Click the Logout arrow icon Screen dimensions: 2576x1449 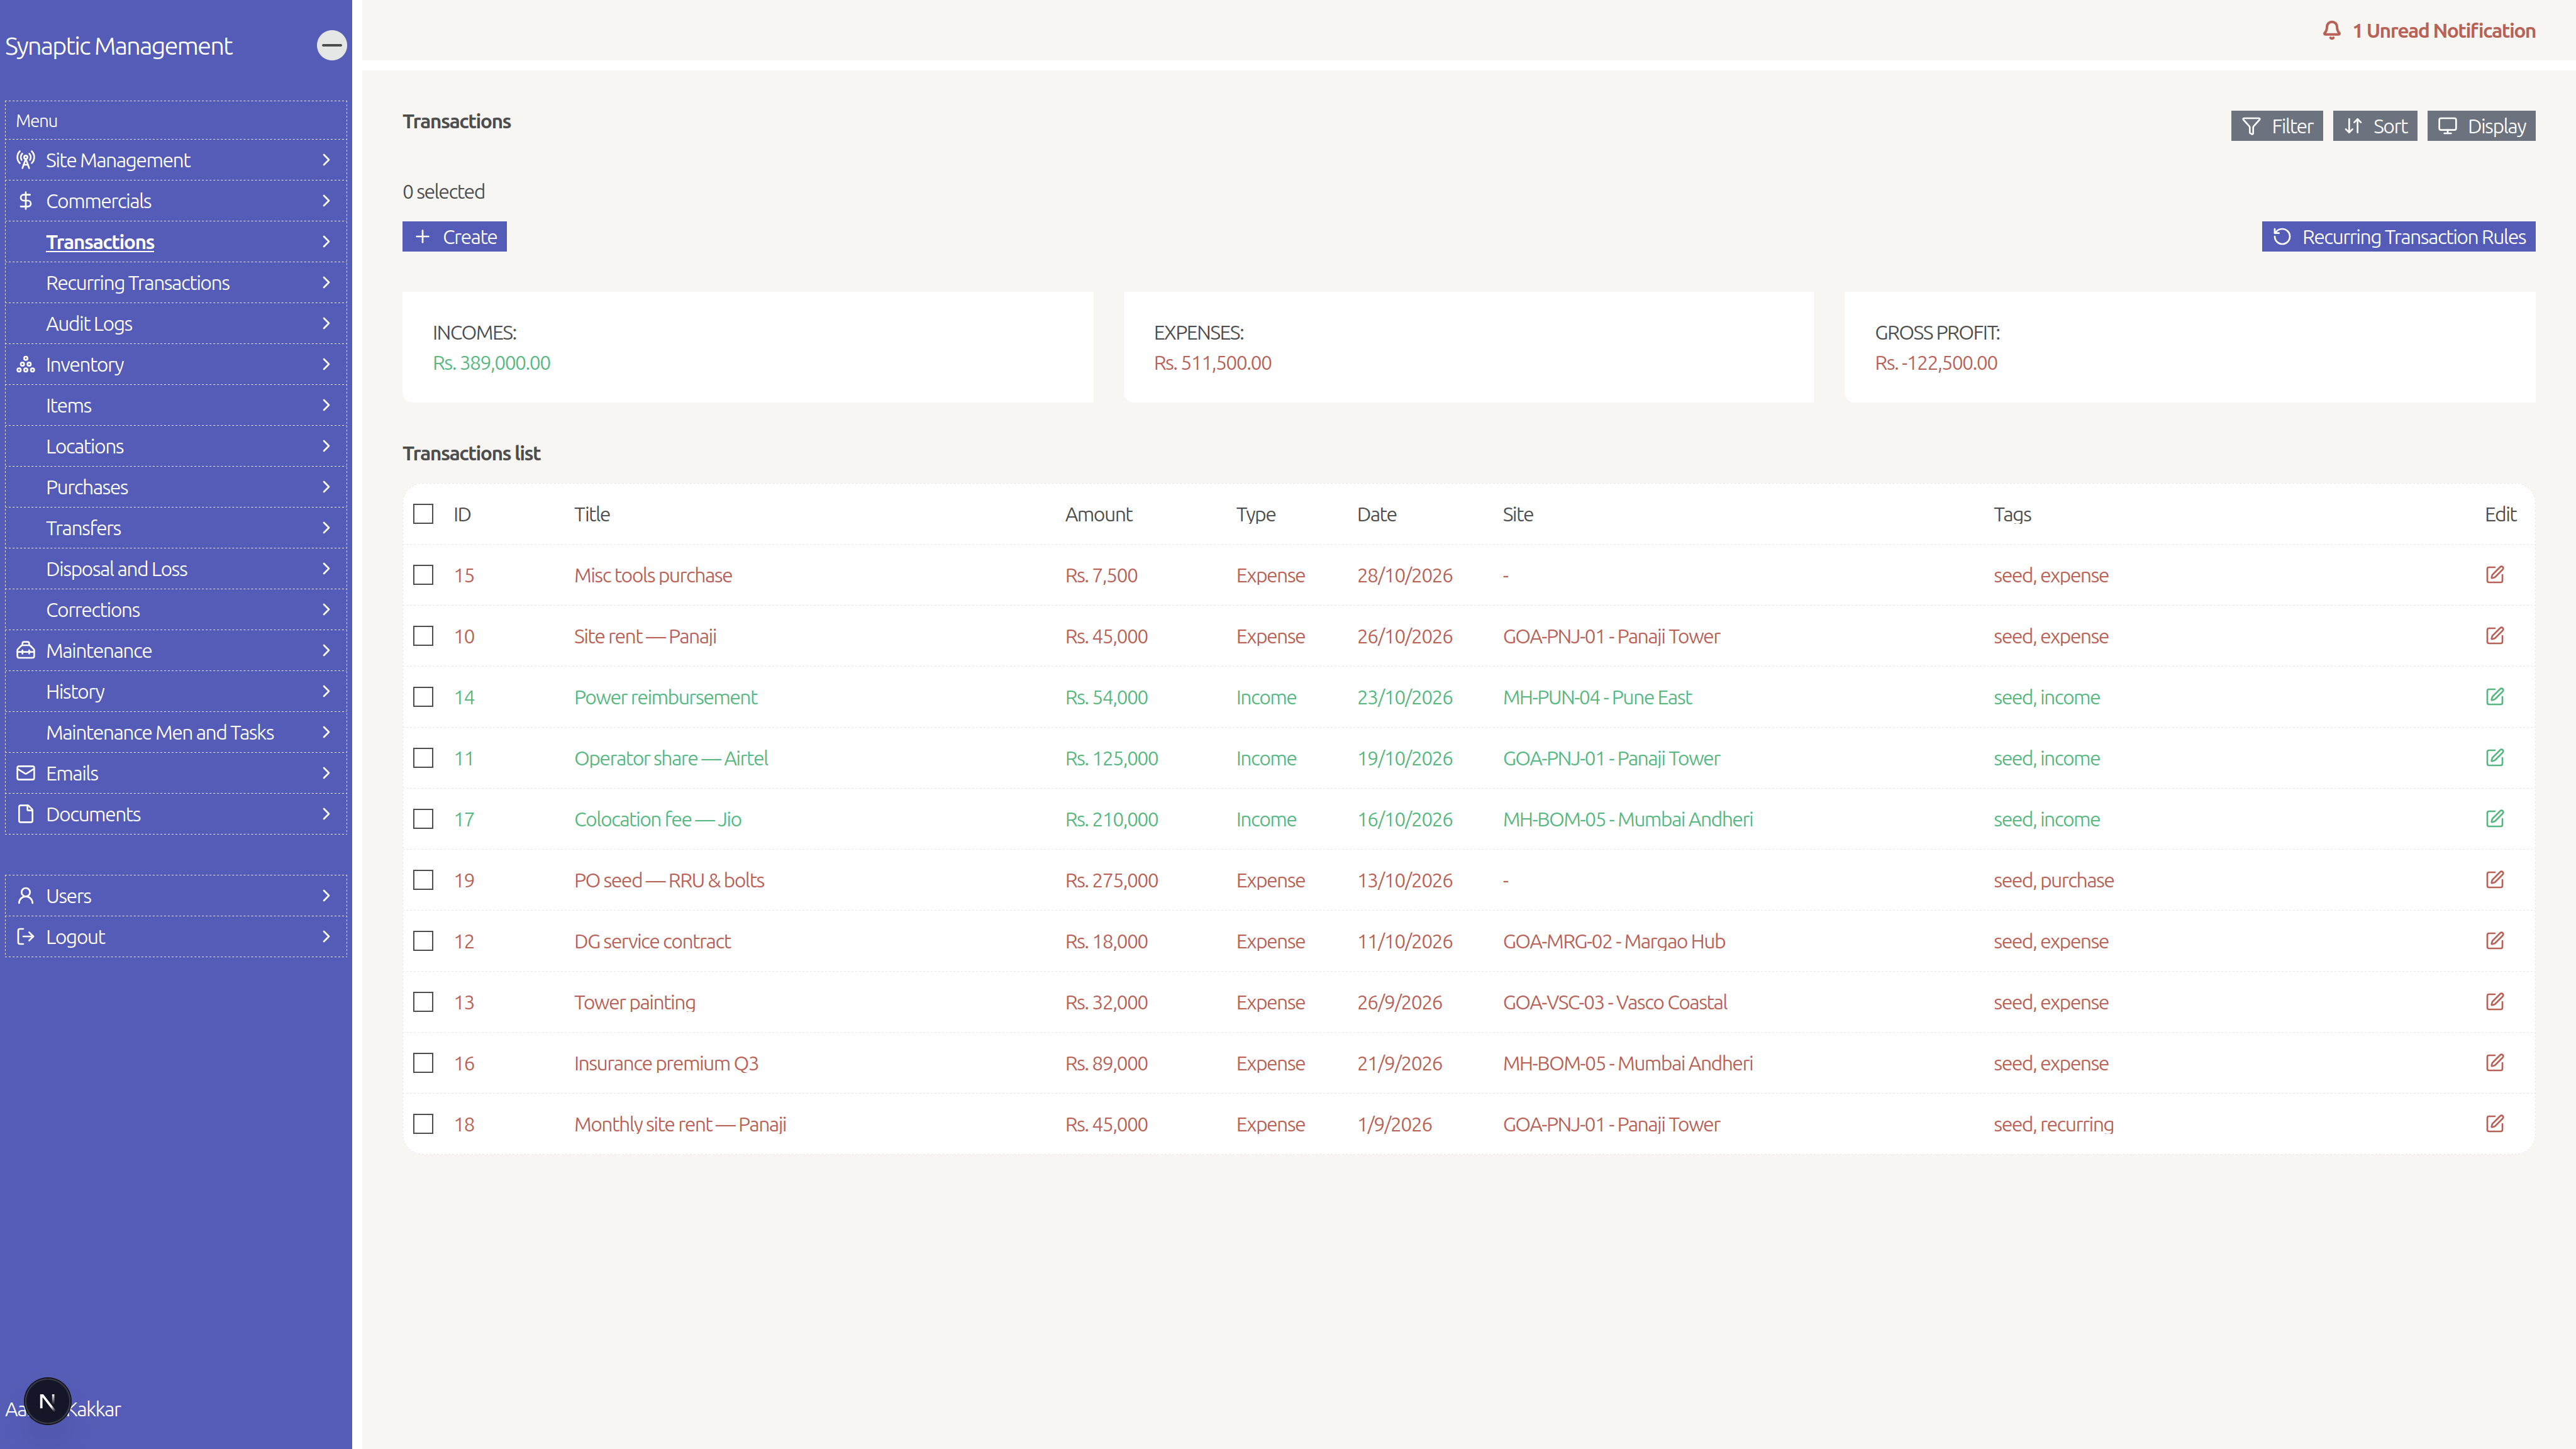pyautogui.click(x=26, y=937)
